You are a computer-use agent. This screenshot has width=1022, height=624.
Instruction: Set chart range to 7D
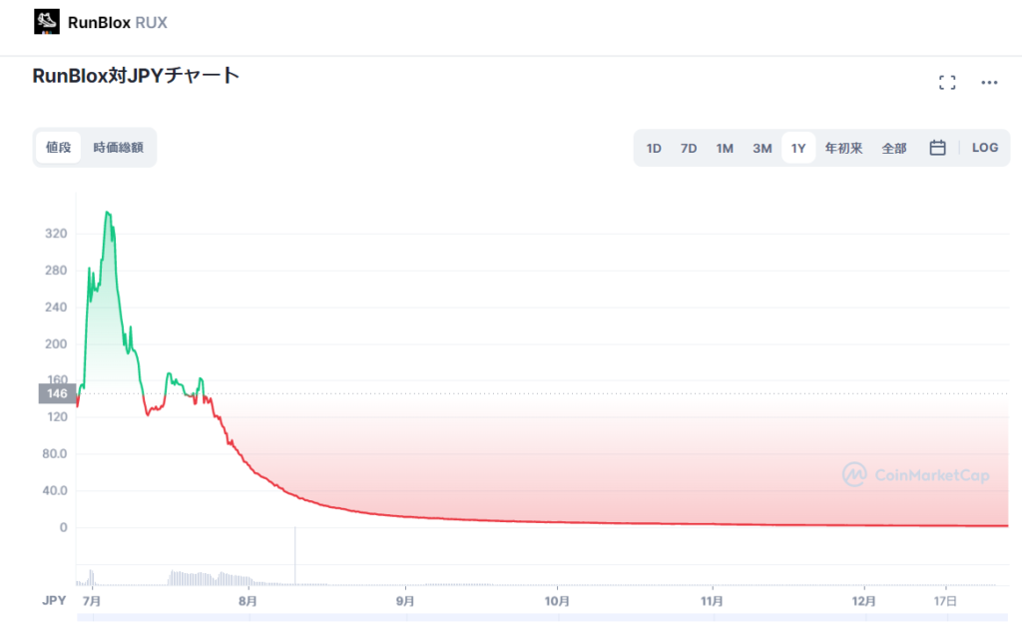tap(689, 148)
